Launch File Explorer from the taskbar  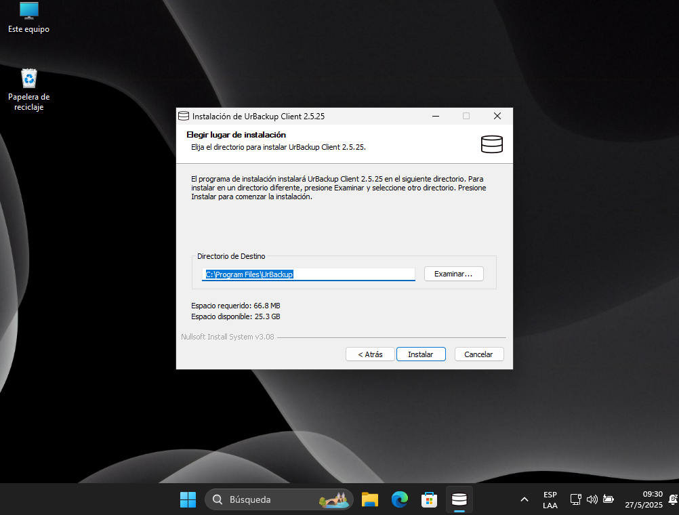point(369,499)
